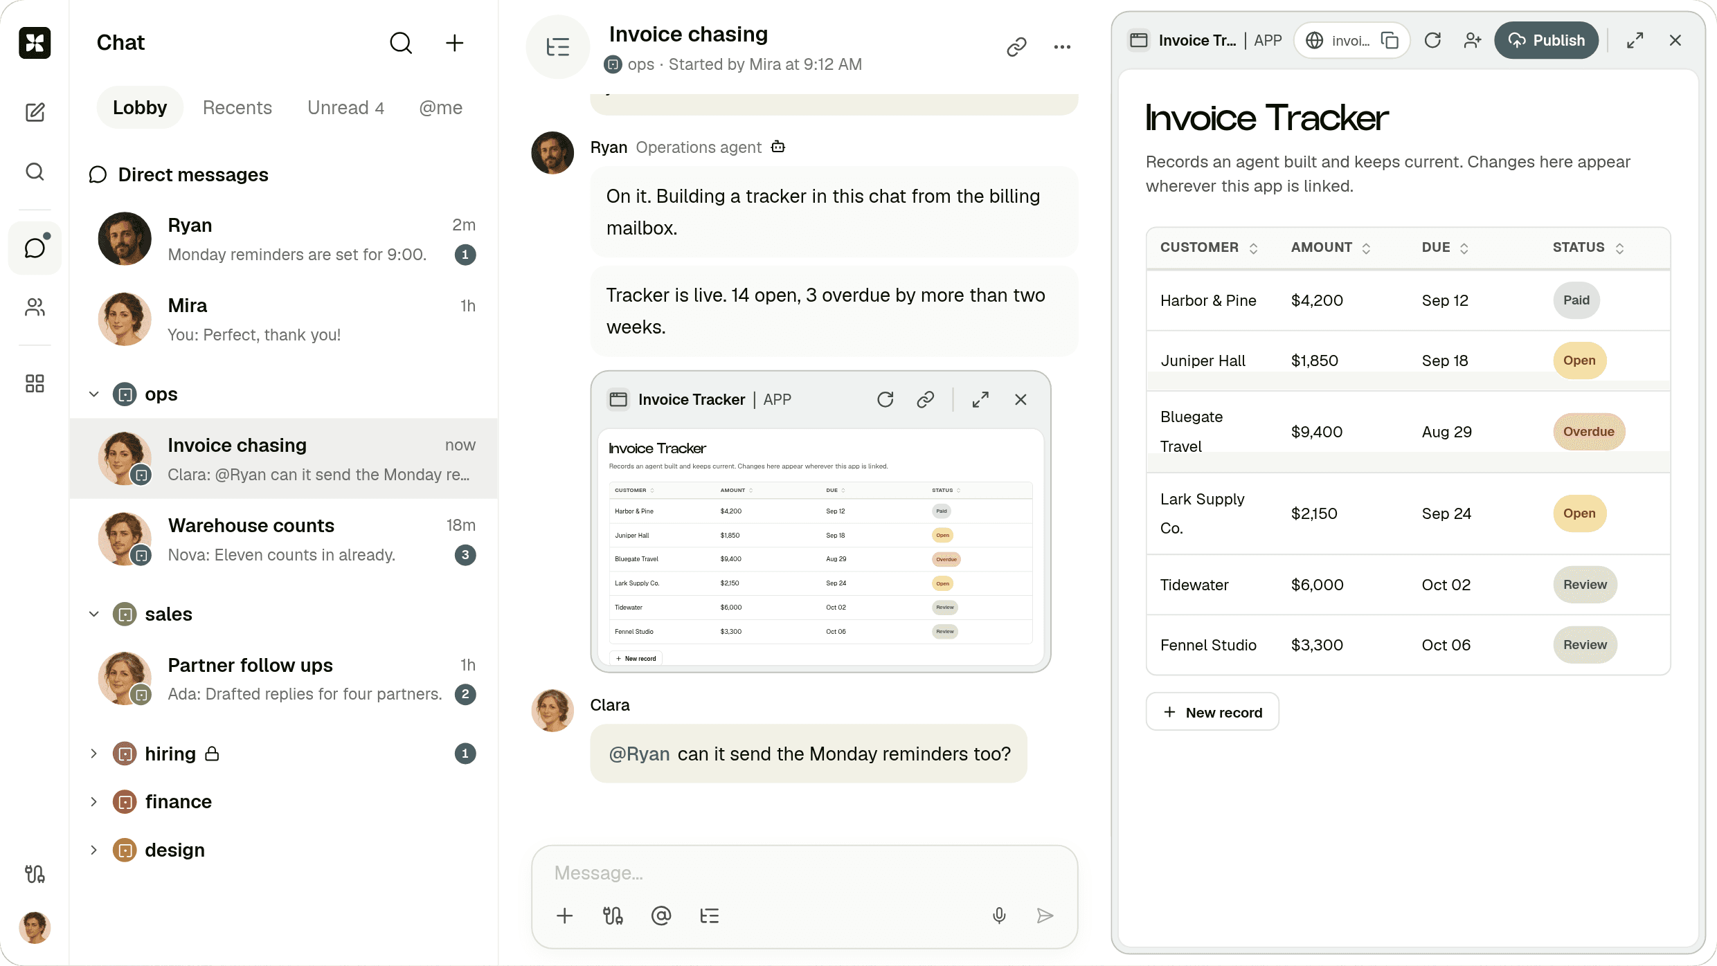Switch to the Unread 4 tab
Image resolution: width=1717 pixels, height=966 pixels.
(x=345, y=108)
